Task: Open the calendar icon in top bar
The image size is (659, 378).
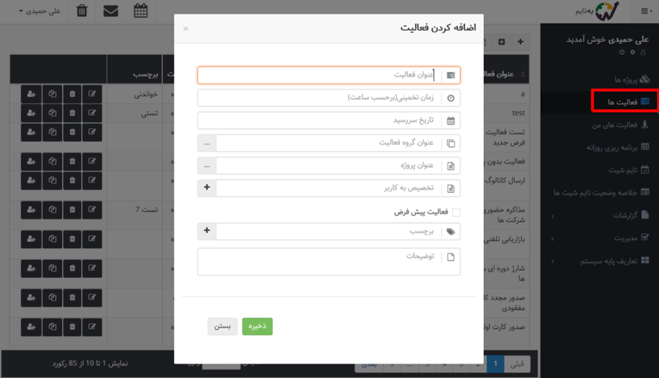Action: [140, 11]
